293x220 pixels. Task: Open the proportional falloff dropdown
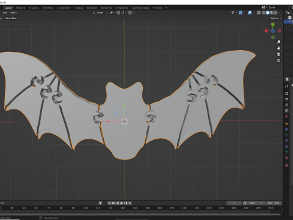point(135,13)
